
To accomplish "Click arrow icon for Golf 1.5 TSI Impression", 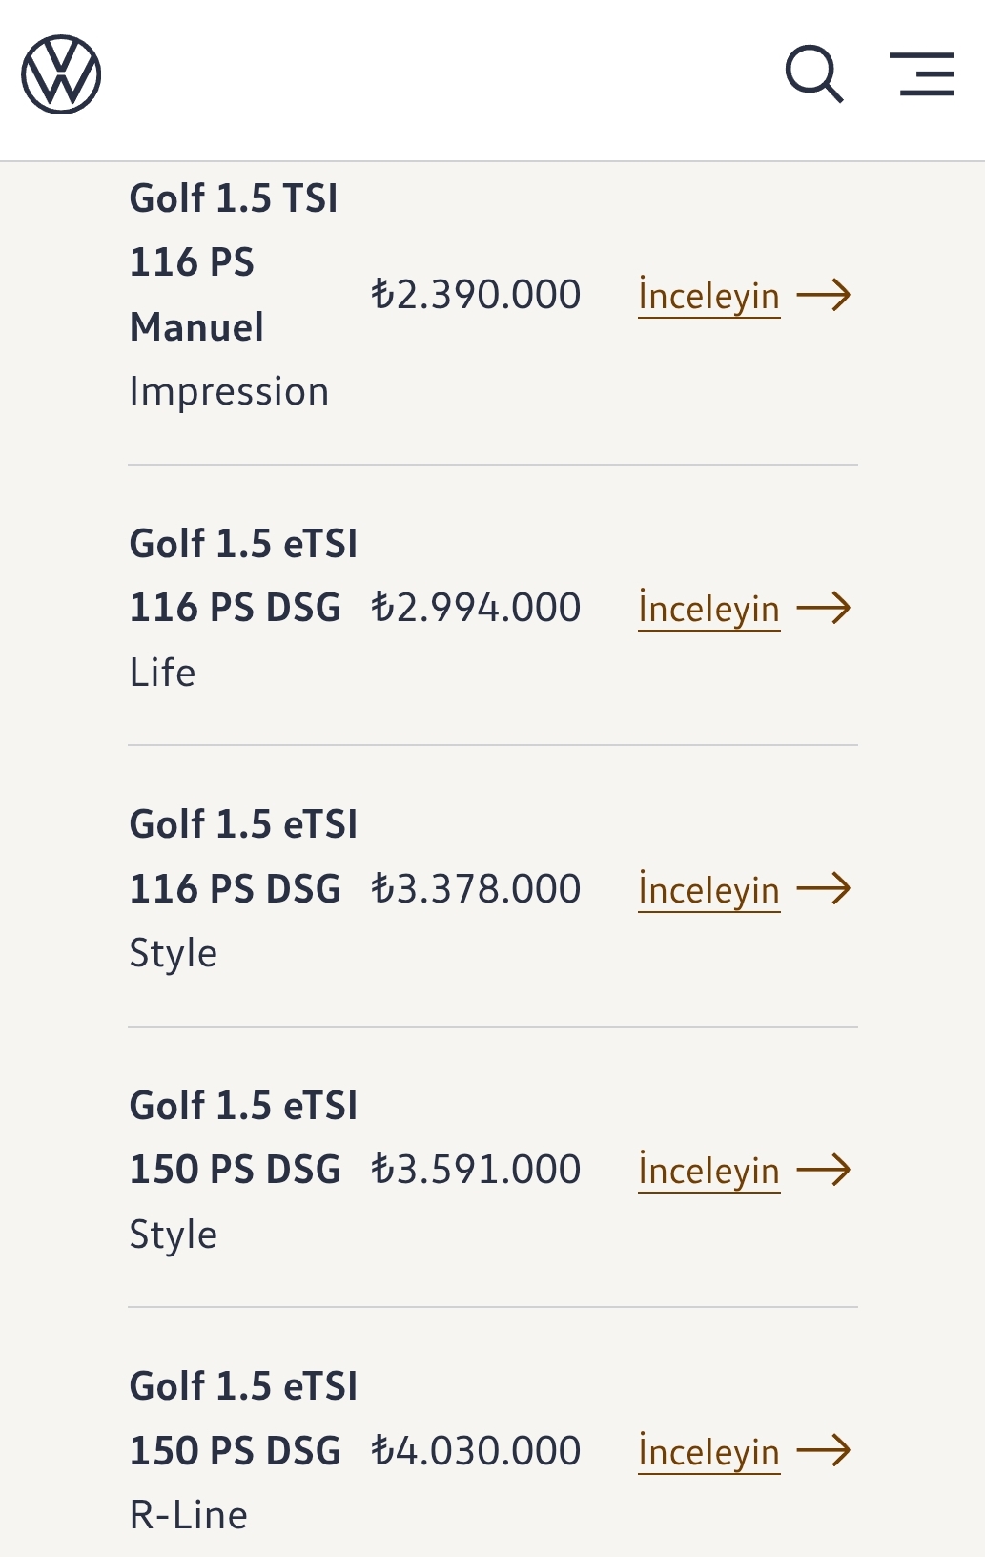I will (824, 295).
